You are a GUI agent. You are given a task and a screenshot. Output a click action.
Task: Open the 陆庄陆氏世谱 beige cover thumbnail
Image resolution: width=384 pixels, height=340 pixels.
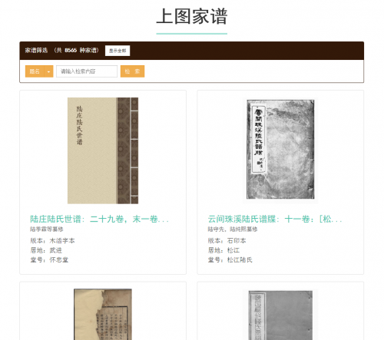pos(103,150)
